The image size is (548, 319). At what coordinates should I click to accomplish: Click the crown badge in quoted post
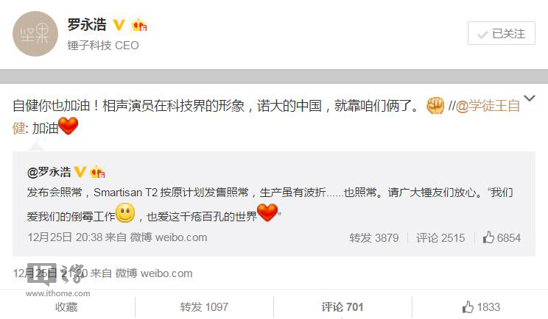(97, 172)
